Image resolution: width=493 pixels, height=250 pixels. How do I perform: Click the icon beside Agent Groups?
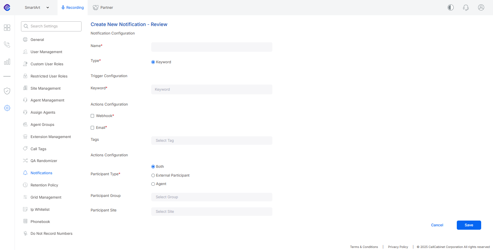[25, 124]
